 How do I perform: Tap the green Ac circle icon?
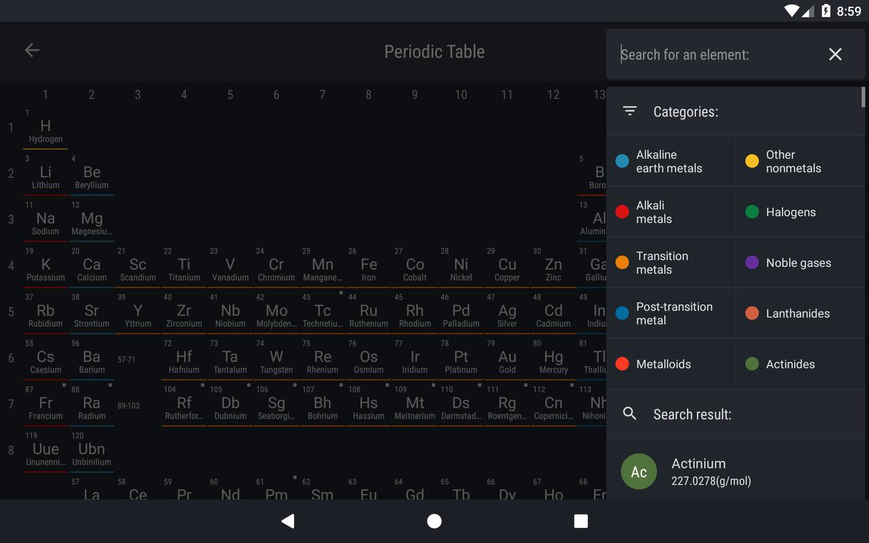tap(639, 472)
